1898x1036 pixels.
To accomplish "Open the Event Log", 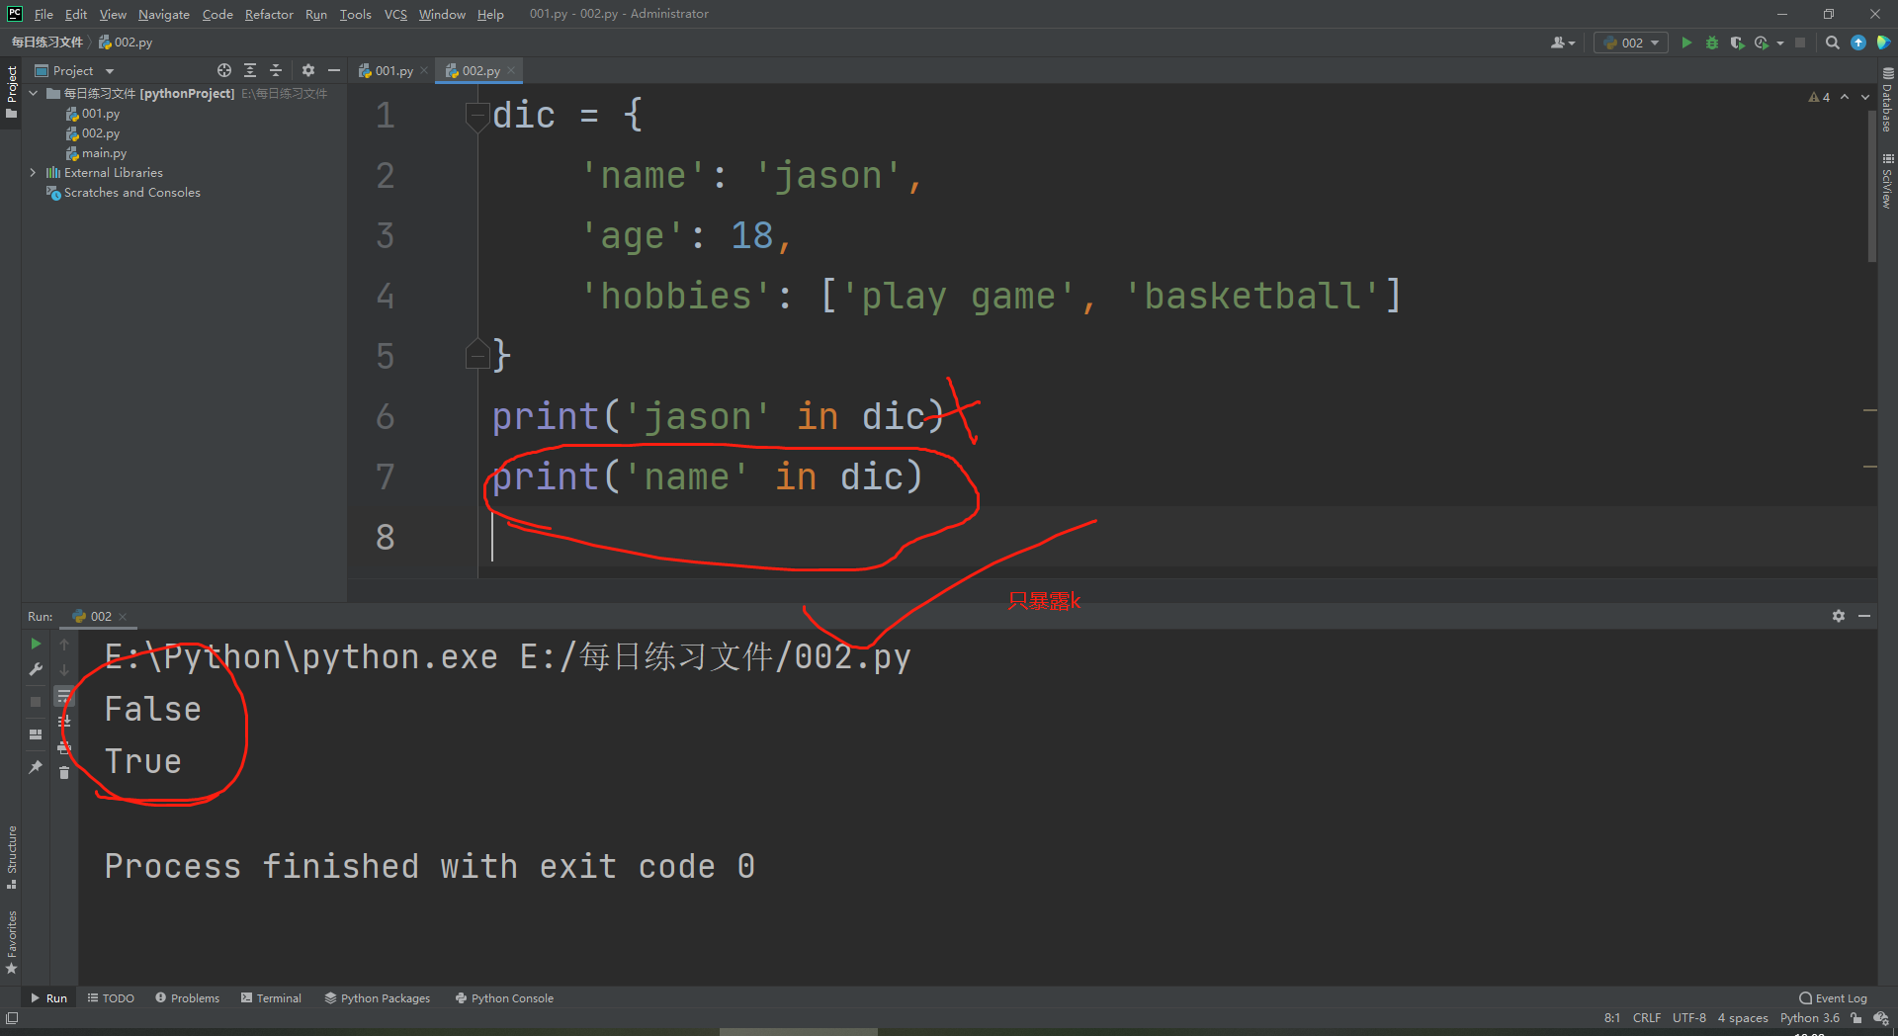I will click(1834, 998).
